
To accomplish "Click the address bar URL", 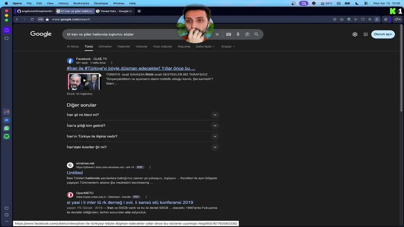I will (x=71, y=19).
